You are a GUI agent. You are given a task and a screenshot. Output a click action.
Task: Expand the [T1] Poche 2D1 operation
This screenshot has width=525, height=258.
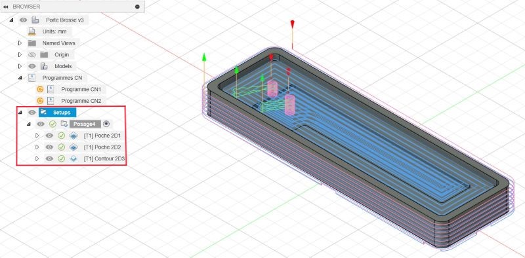tap(37, 136)
